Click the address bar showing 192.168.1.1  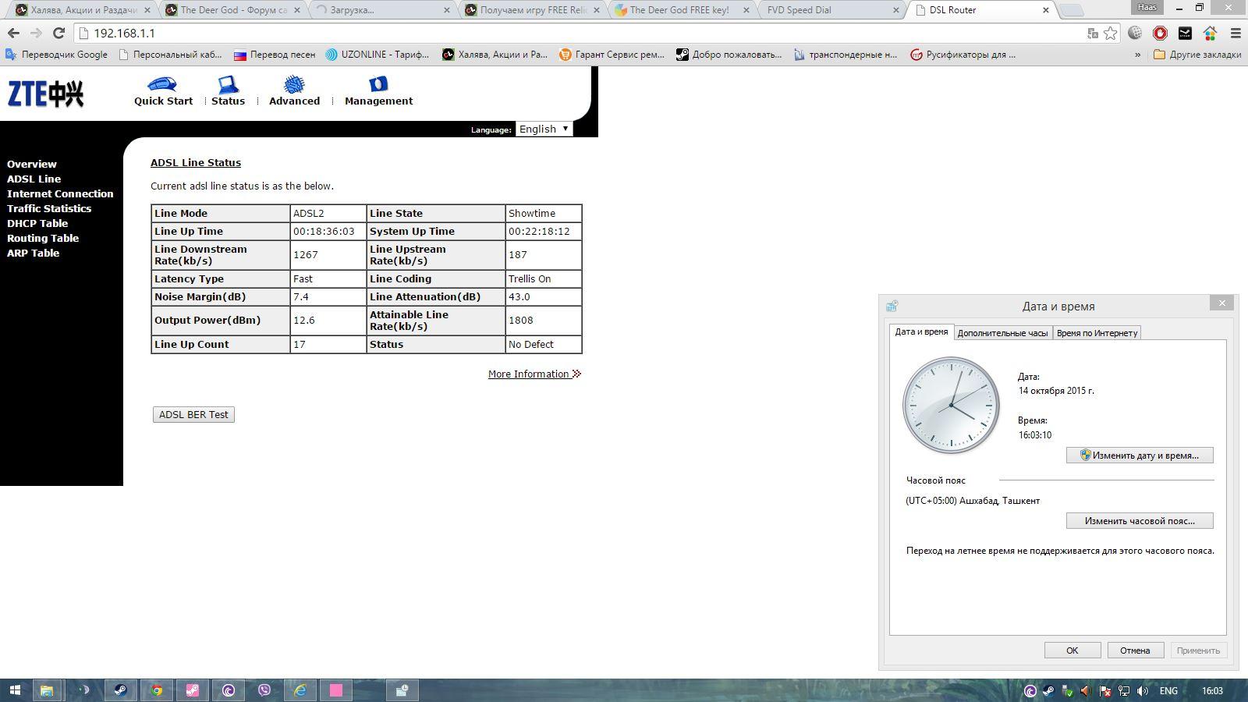[577, 34]
